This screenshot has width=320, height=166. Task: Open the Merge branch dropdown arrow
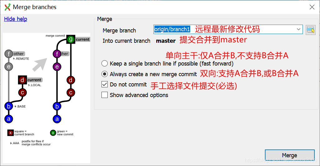coord(299,29)
